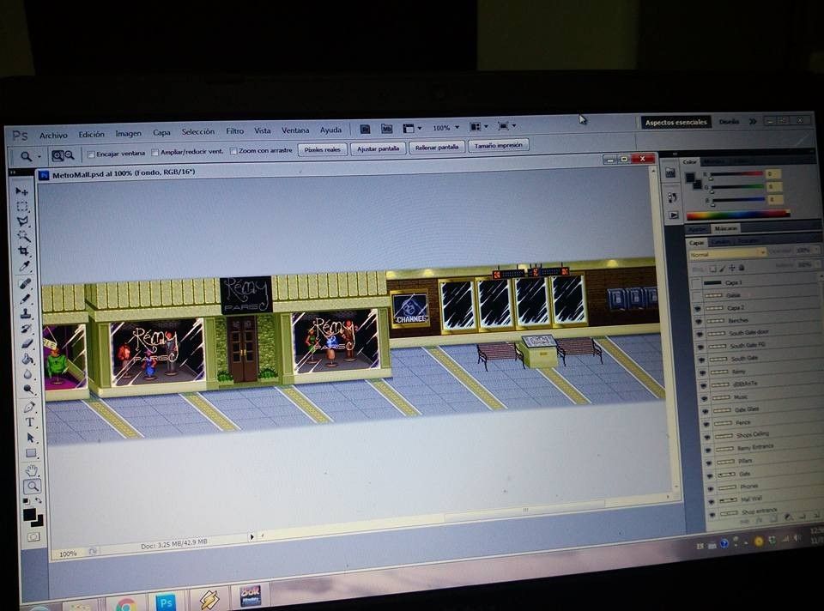Swap foreground and background colors
Viewport: 824px width, 611px height.
click(x=39, y=500)
